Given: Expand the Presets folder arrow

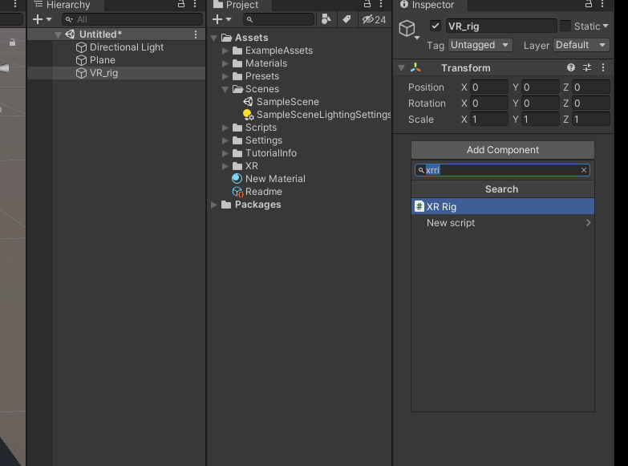Looking at the screenshot, I should pos(225,76).
